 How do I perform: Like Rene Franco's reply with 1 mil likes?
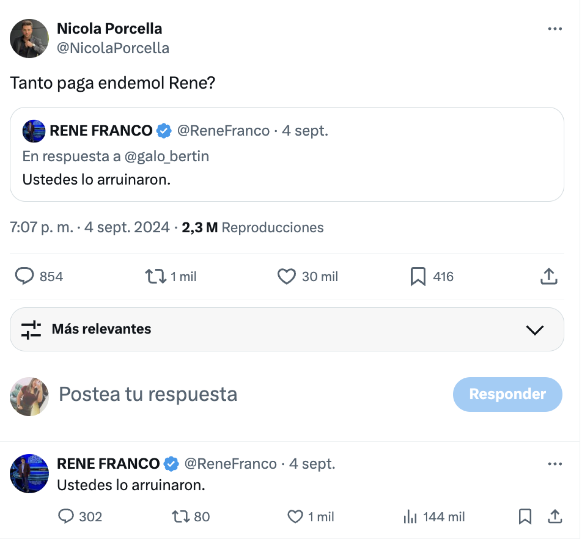[295, 516]
